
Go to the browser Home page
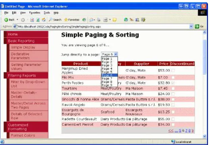coord(44,20)
